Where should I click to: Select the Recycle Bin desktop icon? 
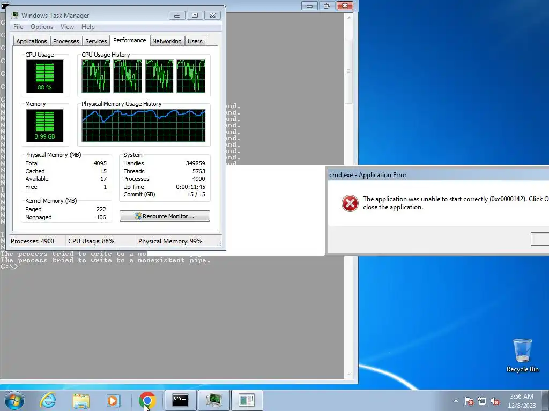pos(522,355)
